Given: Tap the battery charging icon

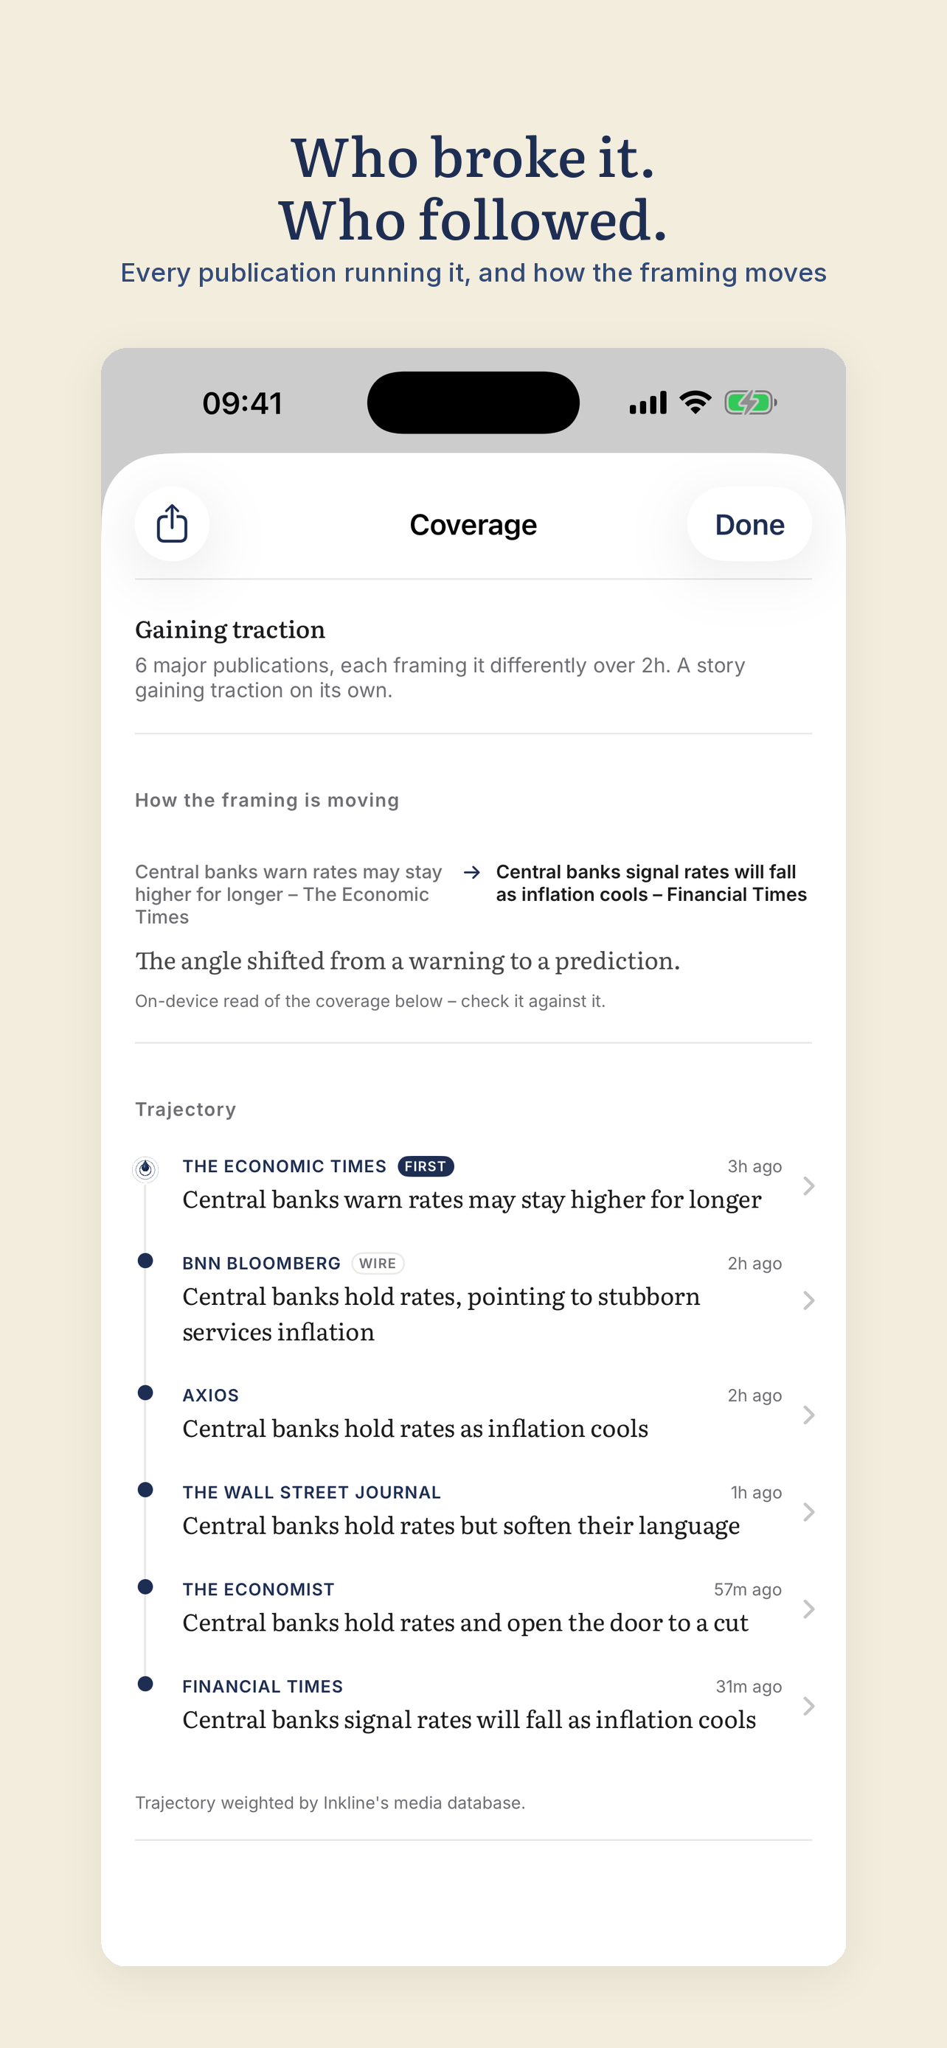Looking at the screenshot, I should 750,403.
